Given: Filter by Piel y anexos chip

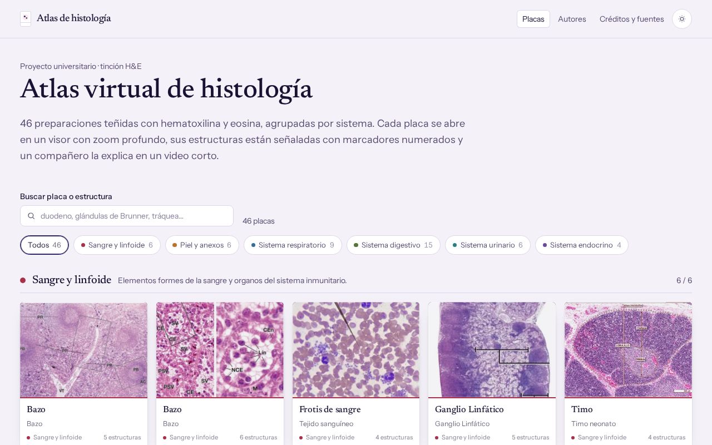Looking at the screenshot, I should [x=202, y=245].
